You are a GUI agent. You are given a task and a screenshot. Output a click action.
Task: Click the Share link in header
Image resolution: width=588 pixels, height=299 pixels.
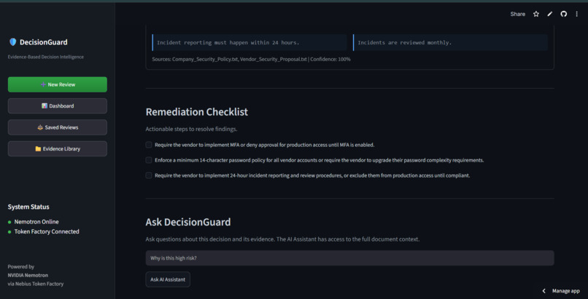tap(517, 14)
